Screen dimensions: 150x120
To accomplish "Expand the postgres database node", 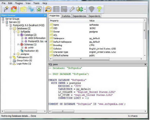I will tap(14, 54).
